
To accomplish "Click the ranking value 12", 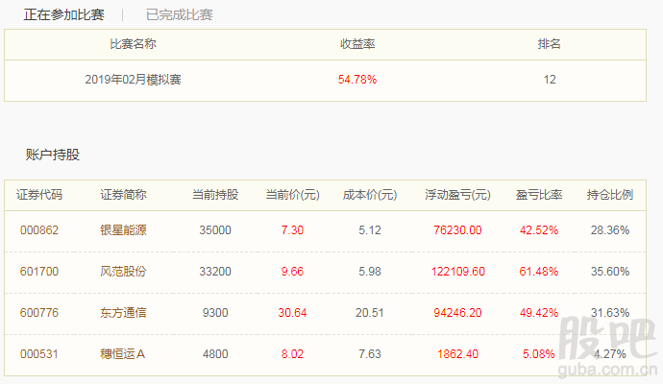I will point(550,80).
